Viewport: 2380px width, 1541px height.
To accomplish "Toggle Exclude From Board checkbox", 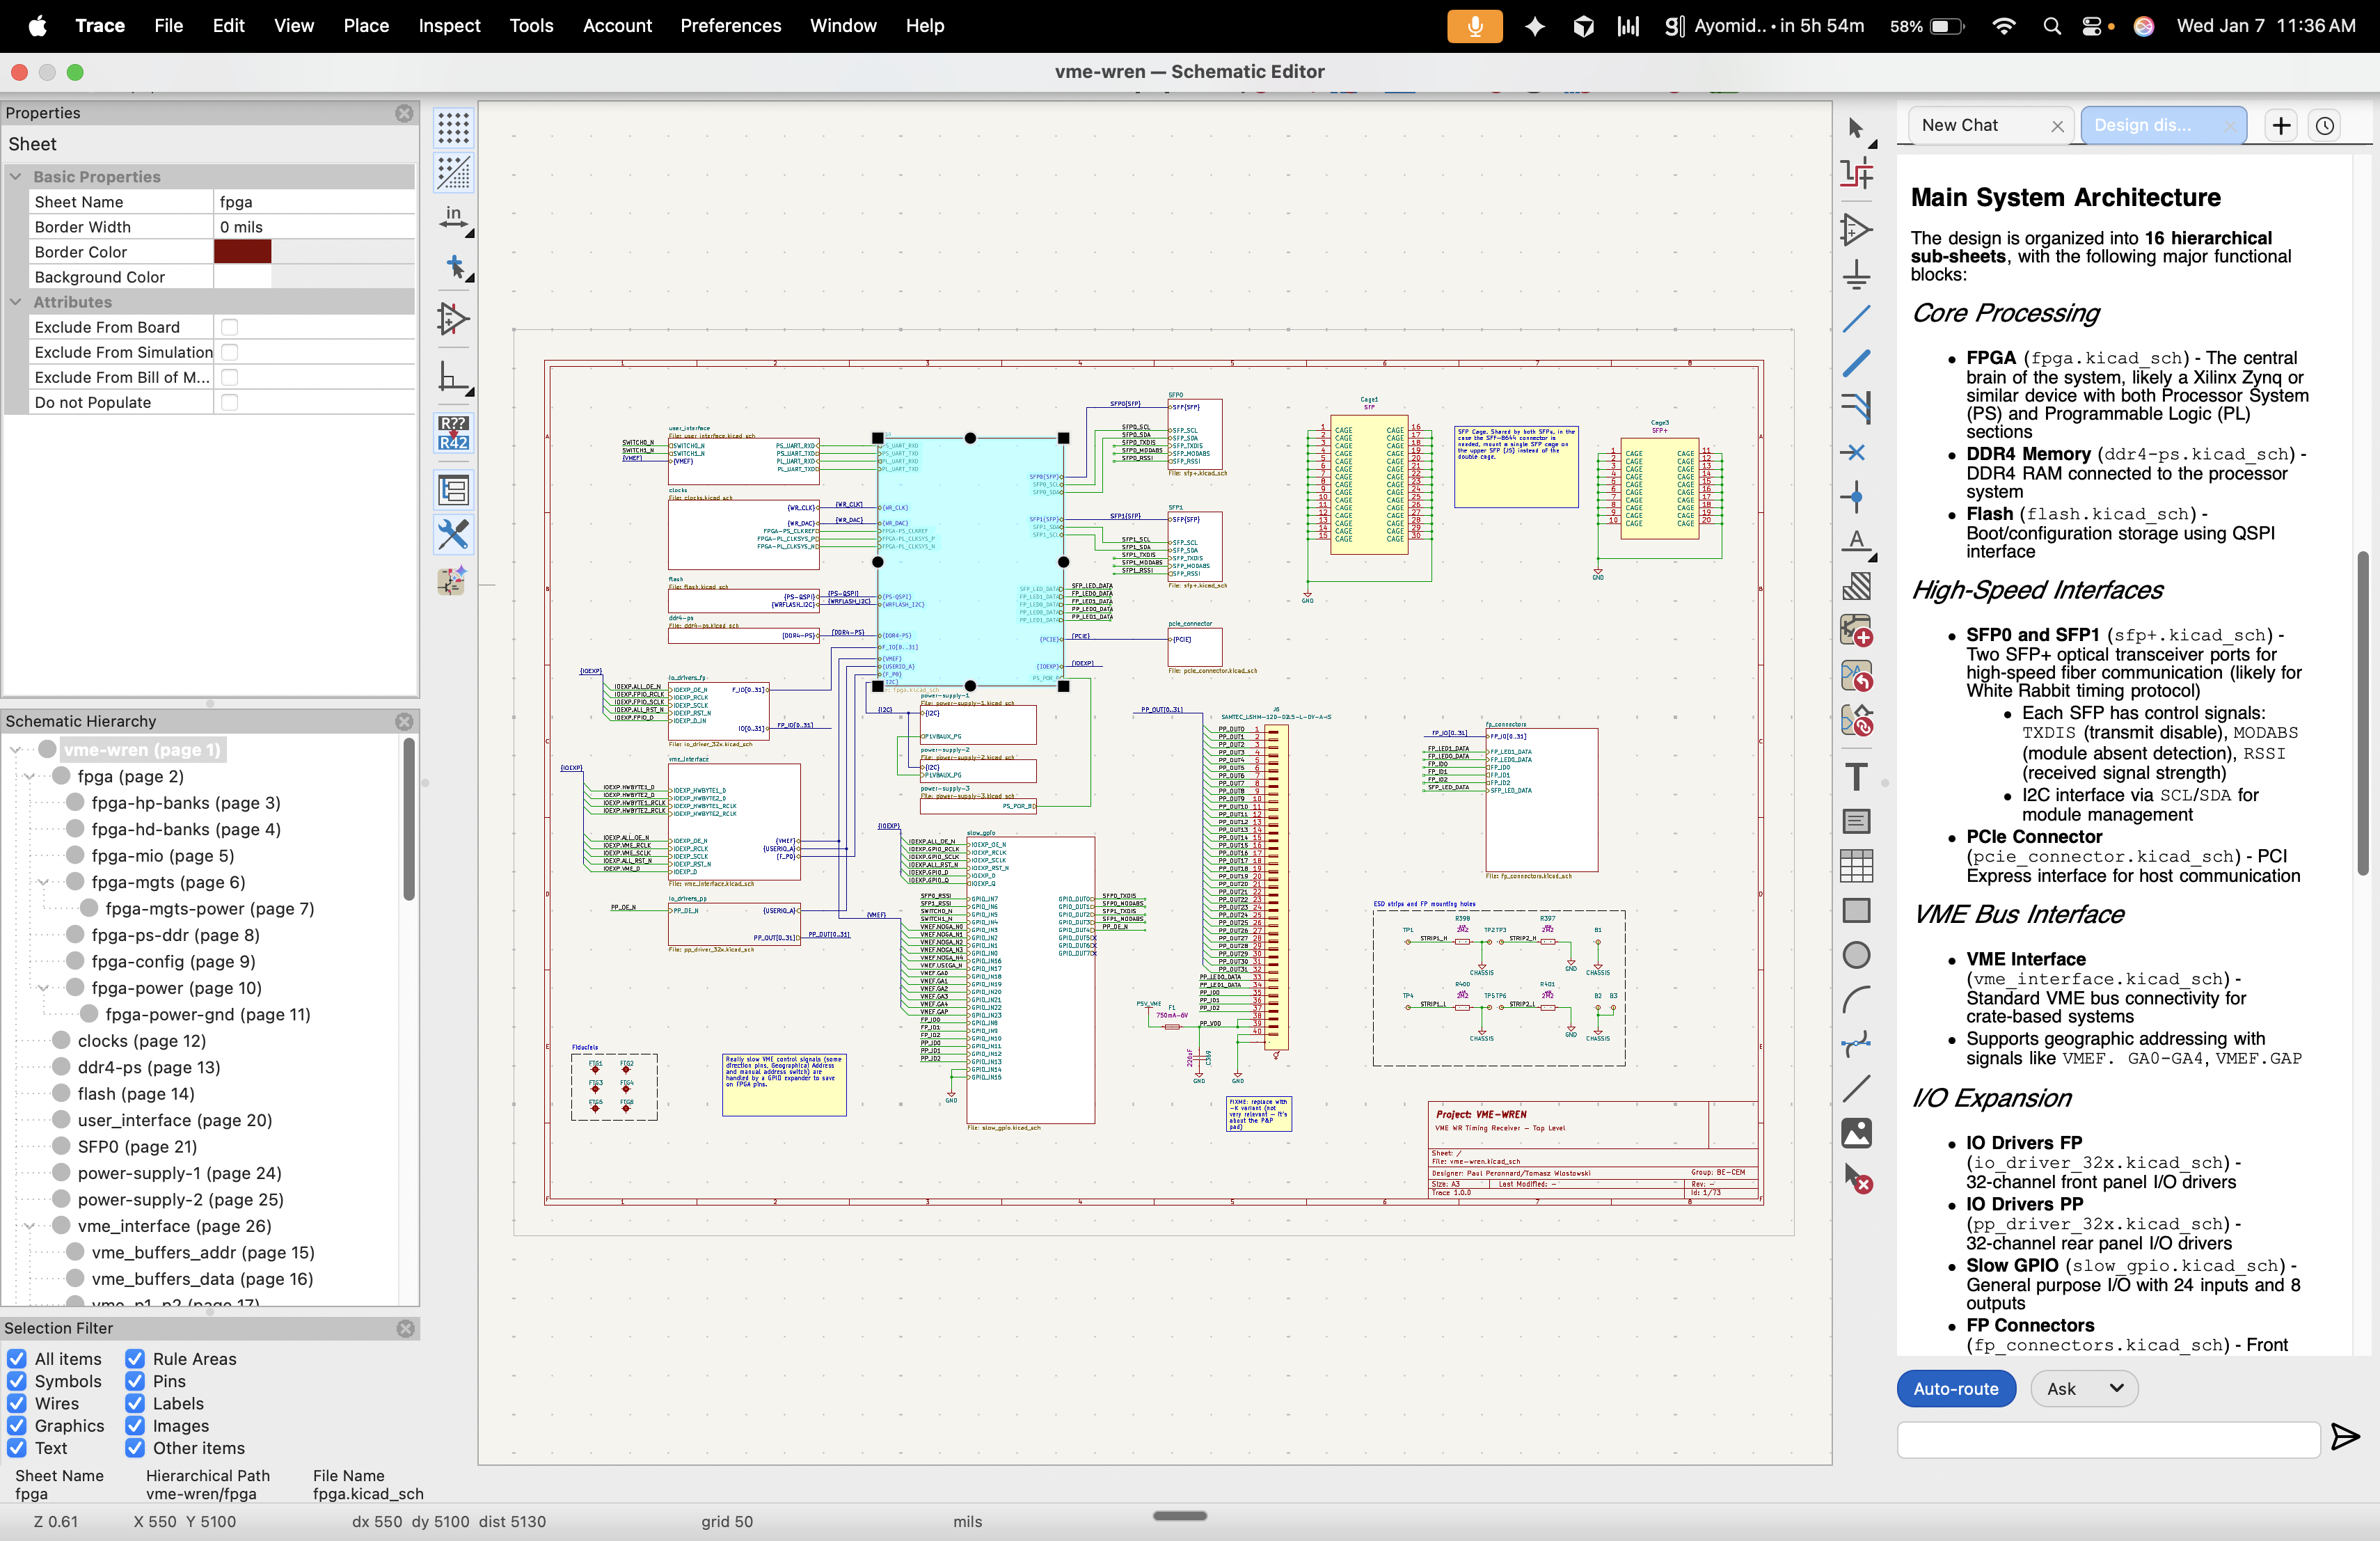I will pyautogui.click(x=229, y=327).
